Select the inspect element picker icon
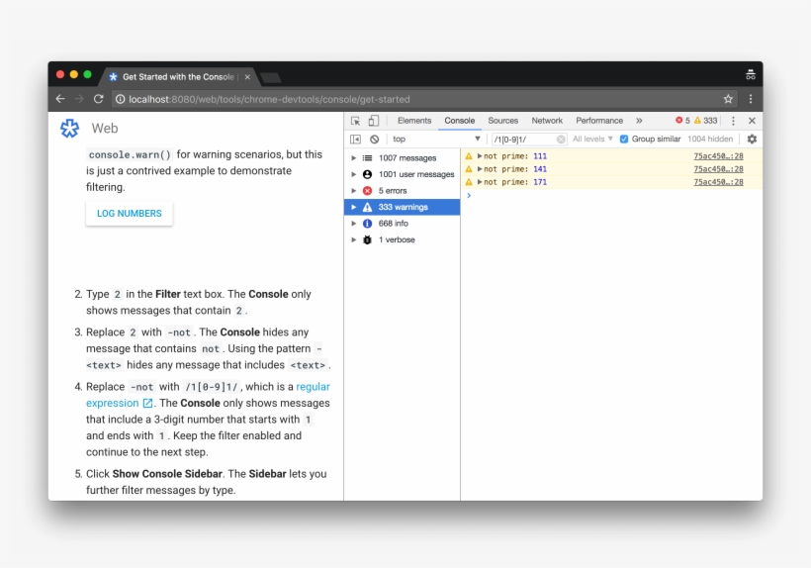 click(x=355, y=121)
